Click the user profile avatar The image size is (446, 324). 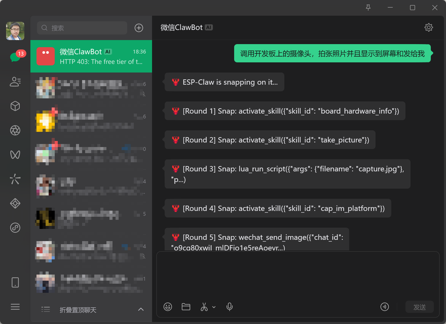(15, 31)
